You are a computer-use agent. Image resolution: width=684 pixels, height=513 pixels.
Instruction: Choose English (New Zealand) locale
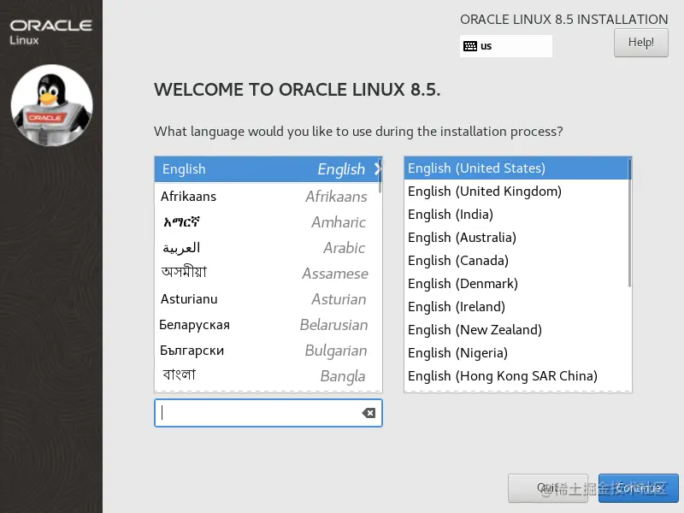point(517,330)
